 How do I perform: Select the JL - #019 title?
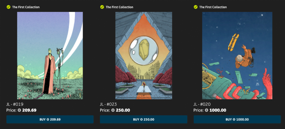point(15,104)
